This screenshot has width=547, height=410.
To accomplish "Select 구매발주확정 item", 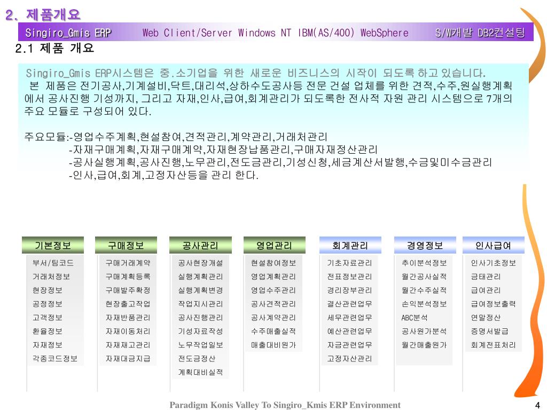I will click(x=128, y=290).
